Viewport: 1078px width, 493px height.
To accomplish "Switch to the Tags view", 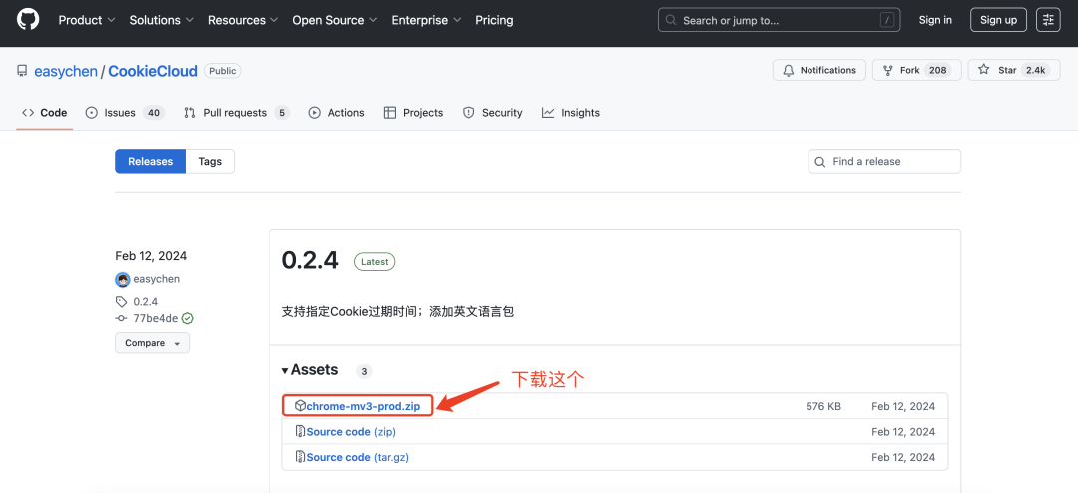I will tap(210, 161).
